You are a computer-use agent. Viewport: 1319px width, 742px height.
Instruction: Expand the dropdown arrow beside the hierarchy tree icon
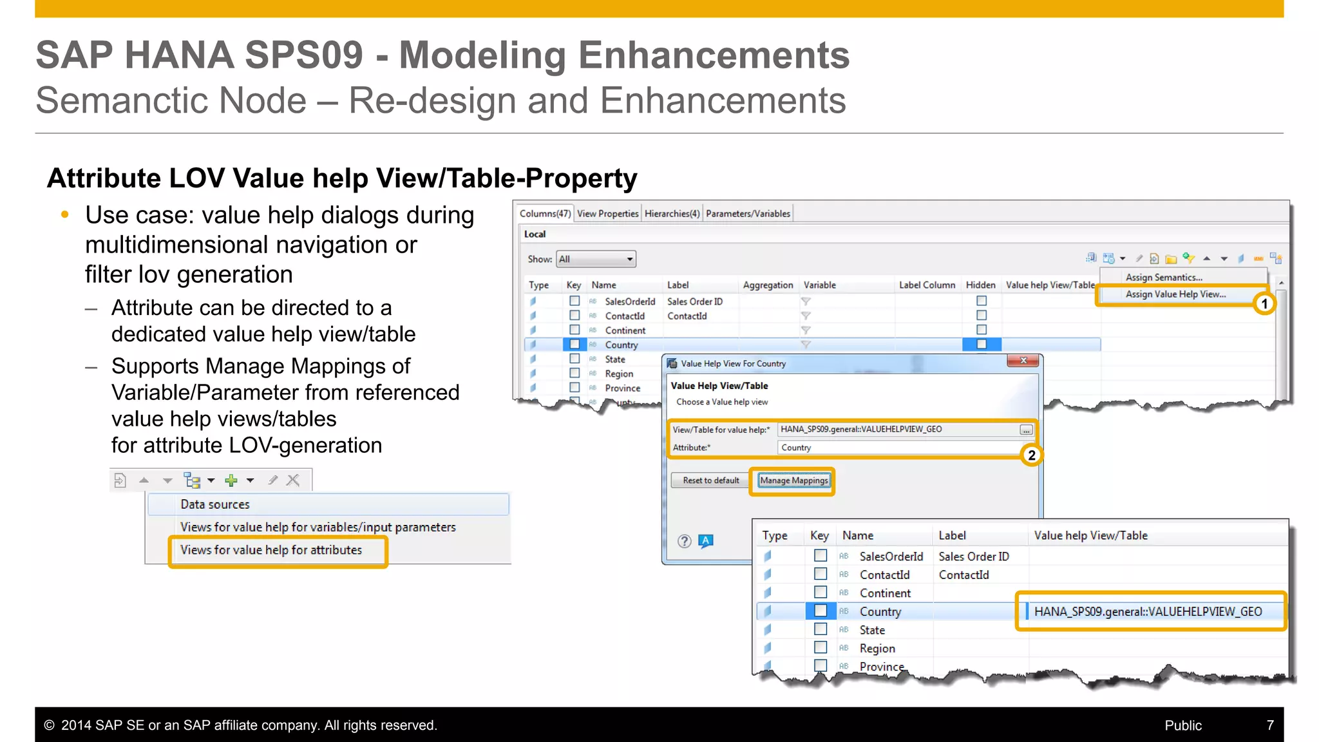(x=211, y=480)
